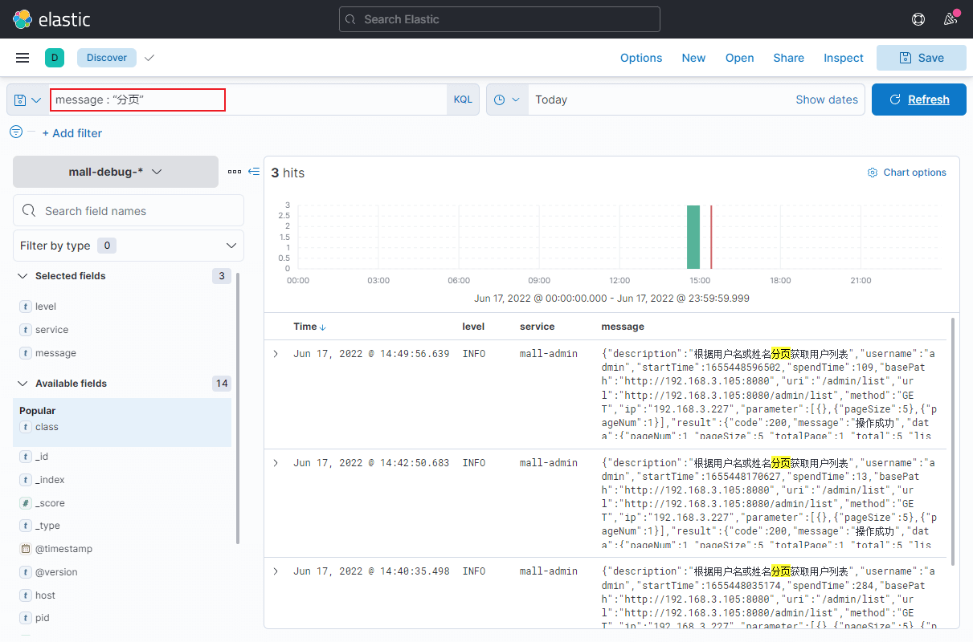Click the host field type icon
Image resolution: width=973 pixels, height=642 pixels.
click(x=26, y=595)
